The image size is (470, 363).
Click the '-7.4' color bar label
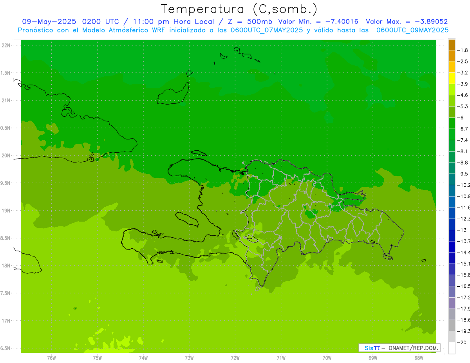tap(463, 140)
